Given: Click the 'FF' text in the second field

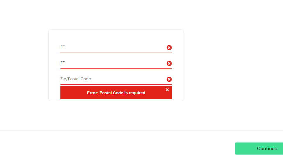Looking at the screenshot, I should (x=62, y=63).
